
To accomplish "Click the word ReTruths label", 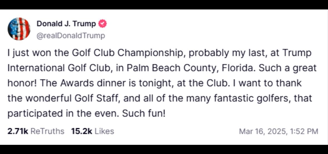I will [48, 131].
